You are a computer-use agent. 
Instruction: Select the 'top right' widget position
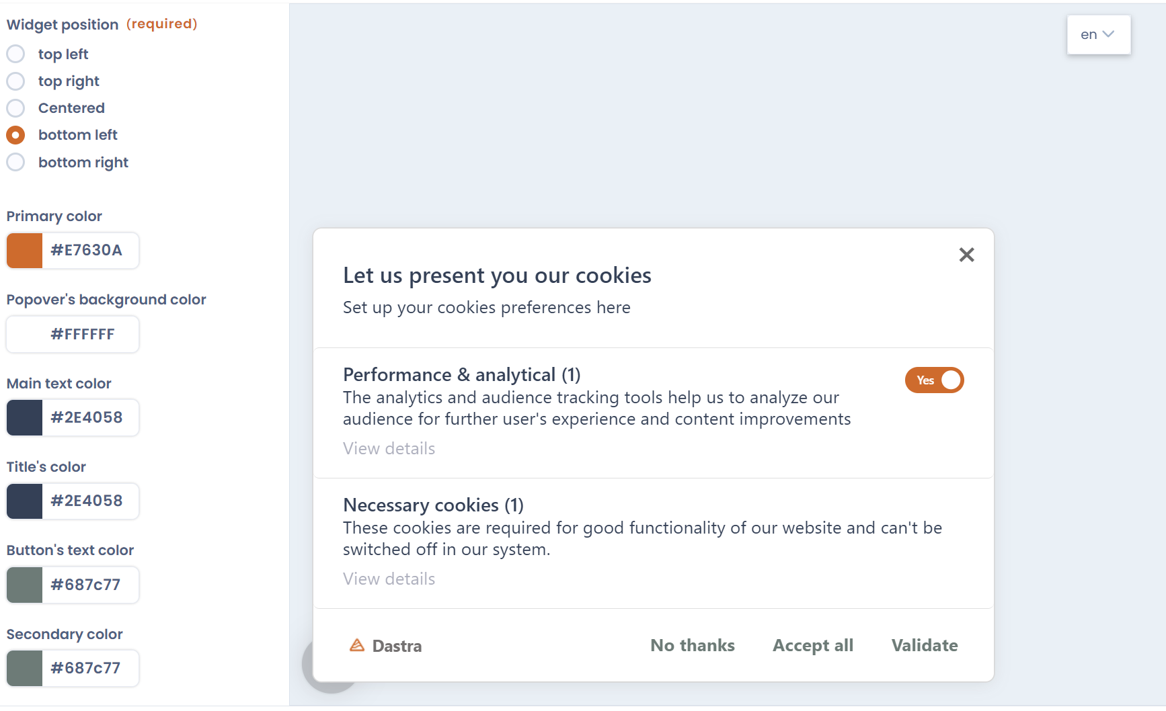15,81
